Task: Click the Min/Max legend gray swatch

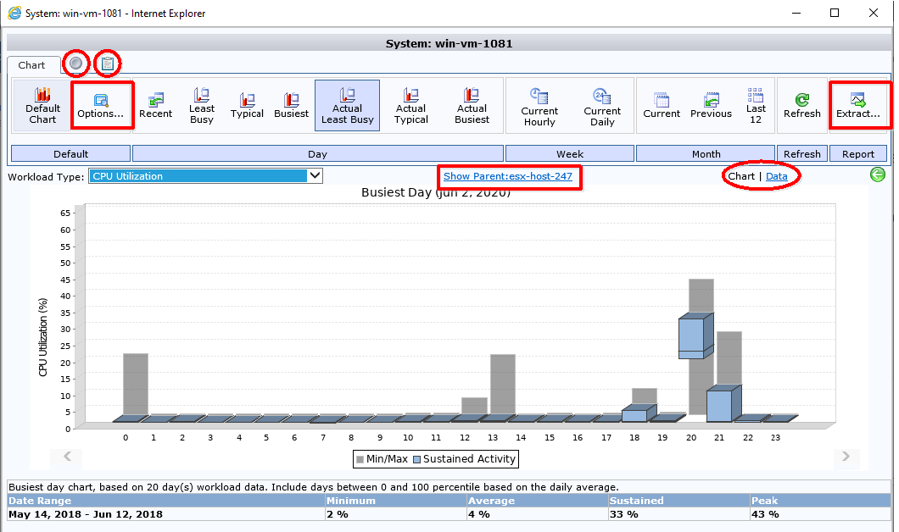Action: [x=360, y=459]
